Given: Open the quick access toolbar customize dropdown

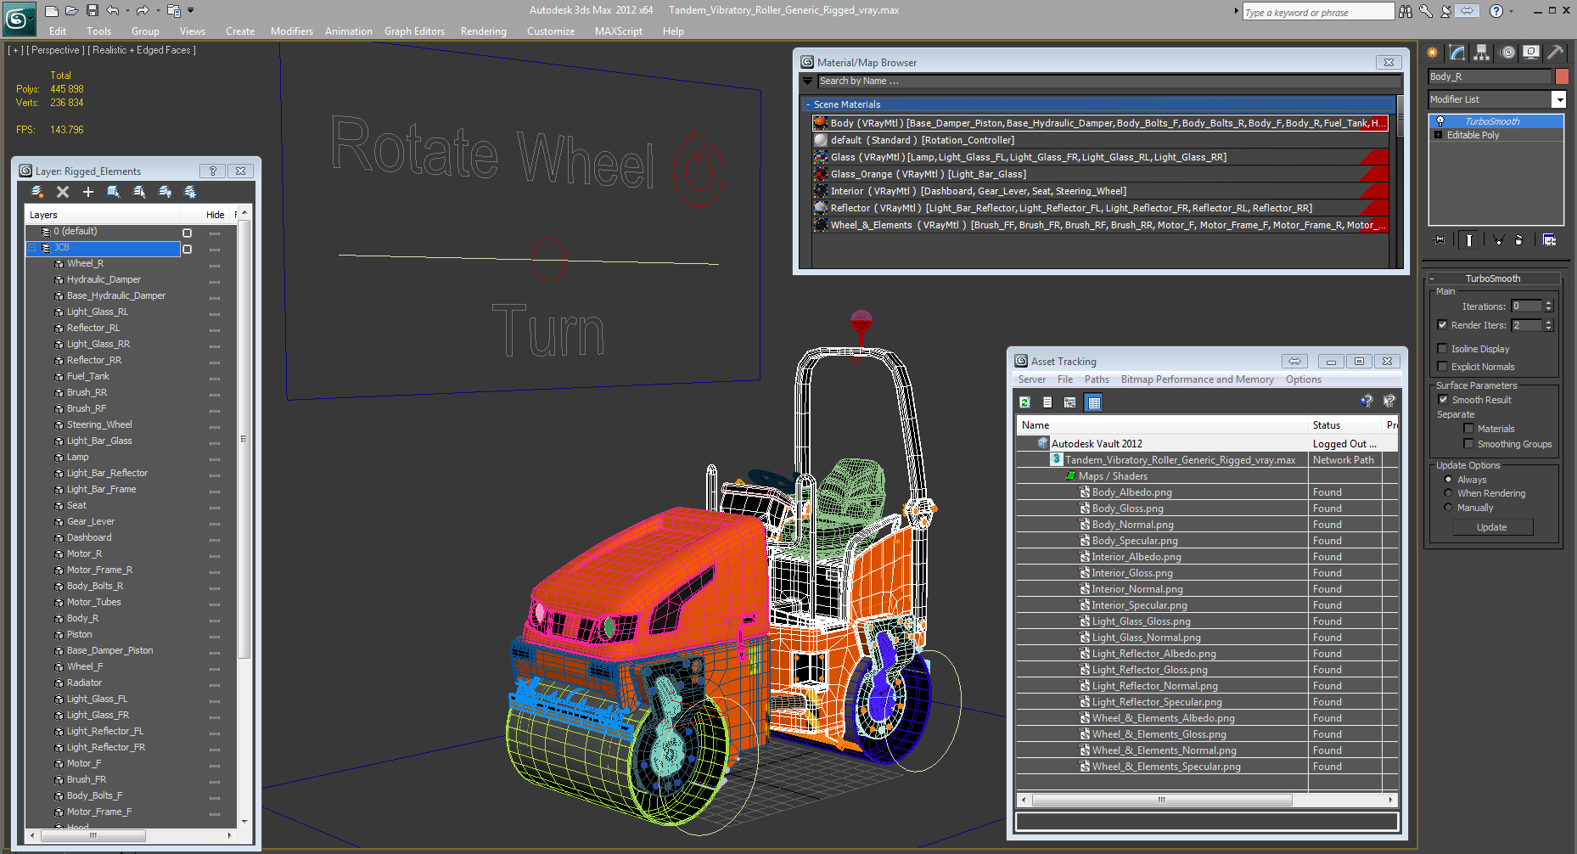Looking at the screenshot, I should click(x=190, y=11).
